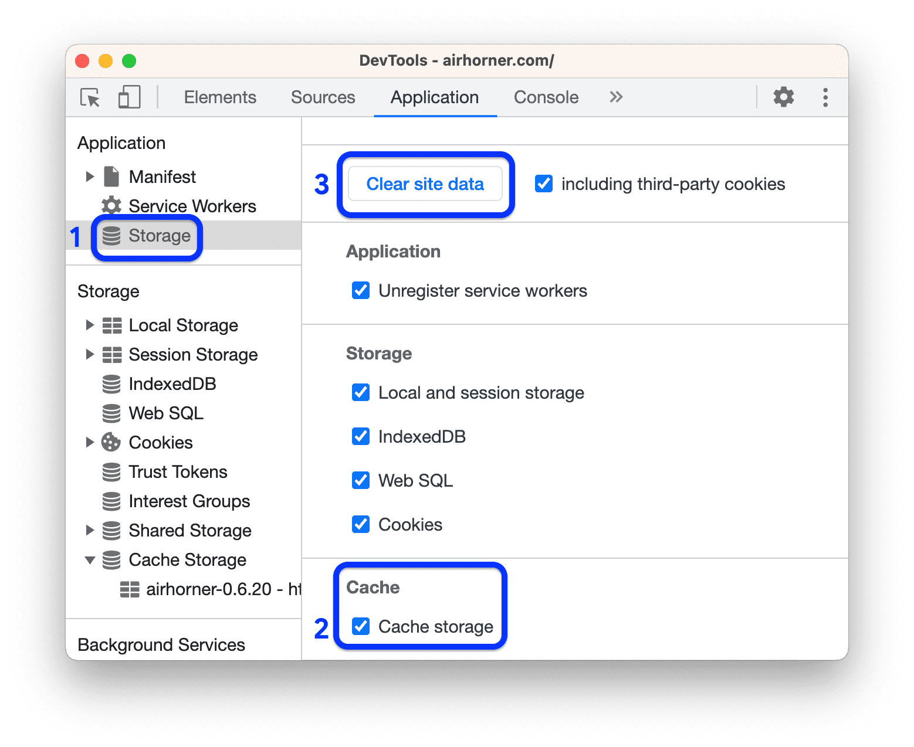
Task: Click the Cookies cookie icon
Action: point(111,442)
